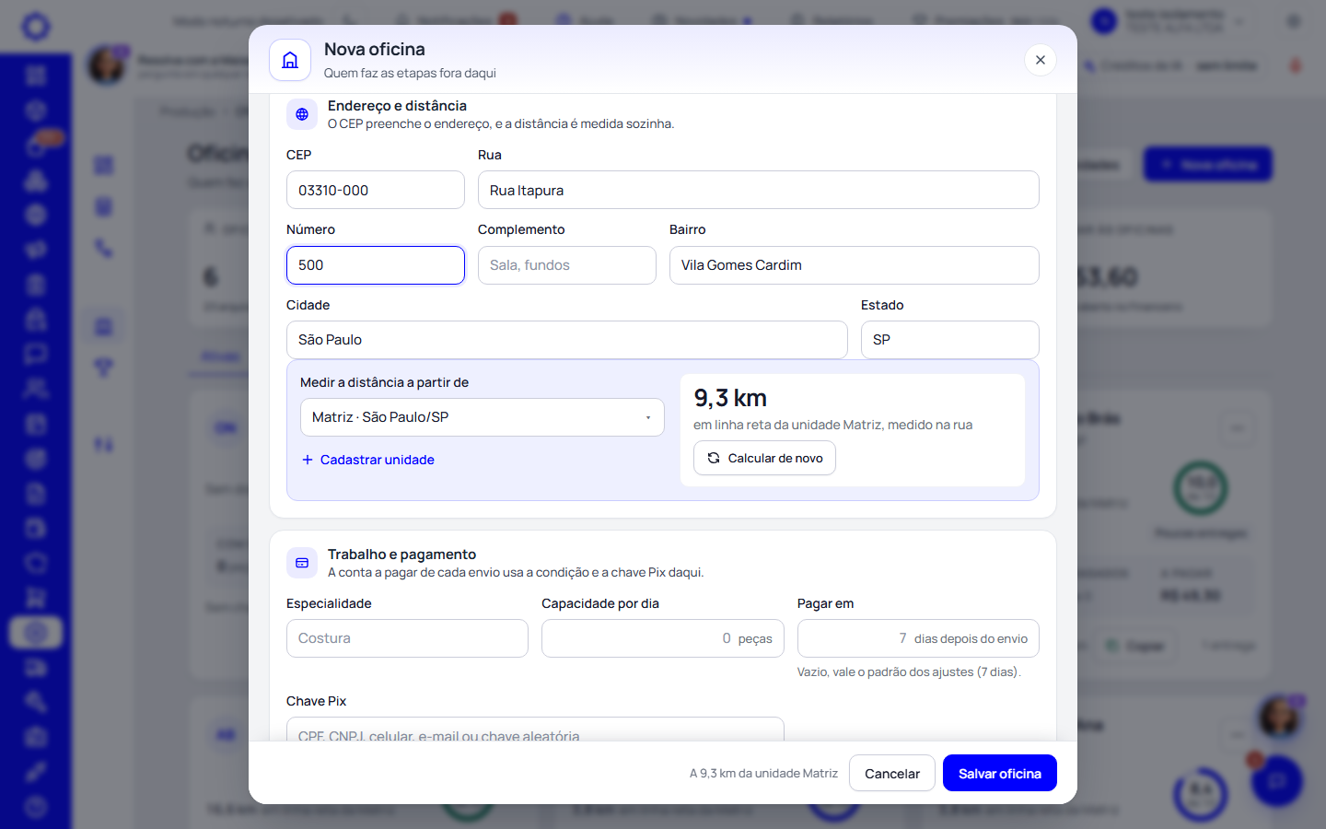Viewport: 1326px width, 829px height.
Task: Click the Endereço e distância section heading
Action: 397,106
